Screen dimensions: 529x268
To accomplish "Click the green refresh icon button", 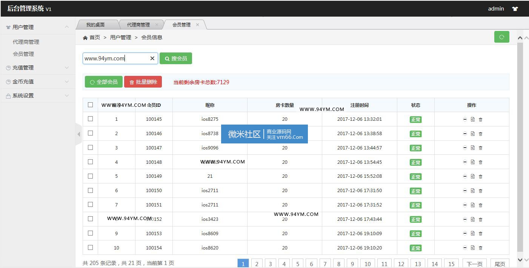I will [501, 37].
